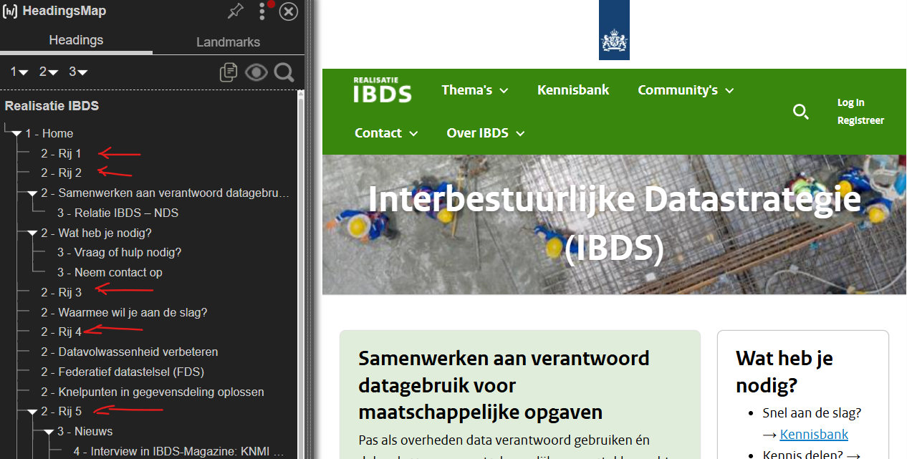Open the level 1 dropdown
Image resolution: width=907 pixels, height=459 pixels.
click(19, 72)
